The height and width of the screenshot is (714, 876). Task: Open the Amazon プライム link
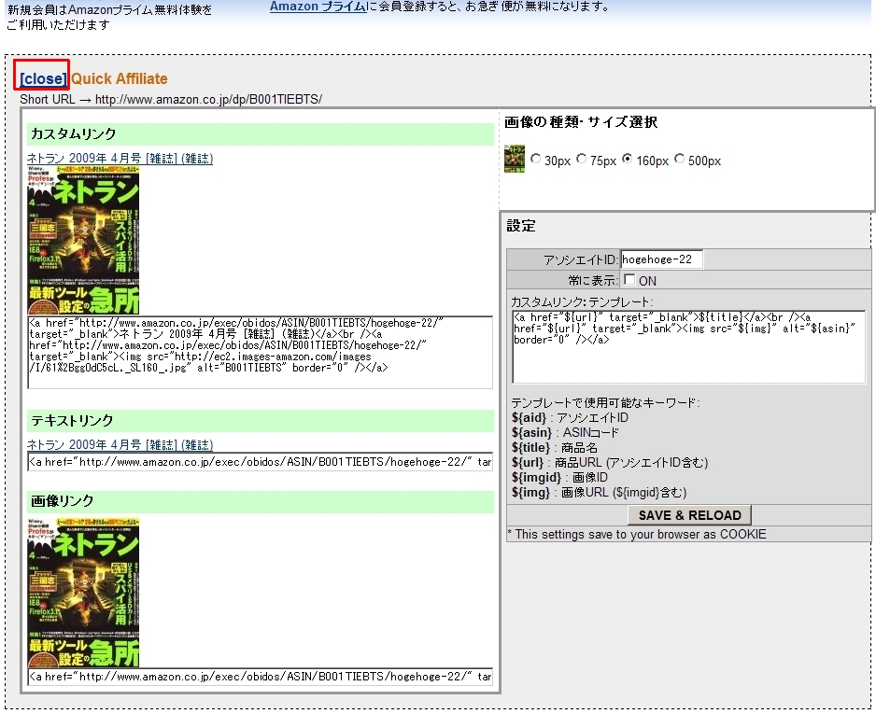(318, 7)
